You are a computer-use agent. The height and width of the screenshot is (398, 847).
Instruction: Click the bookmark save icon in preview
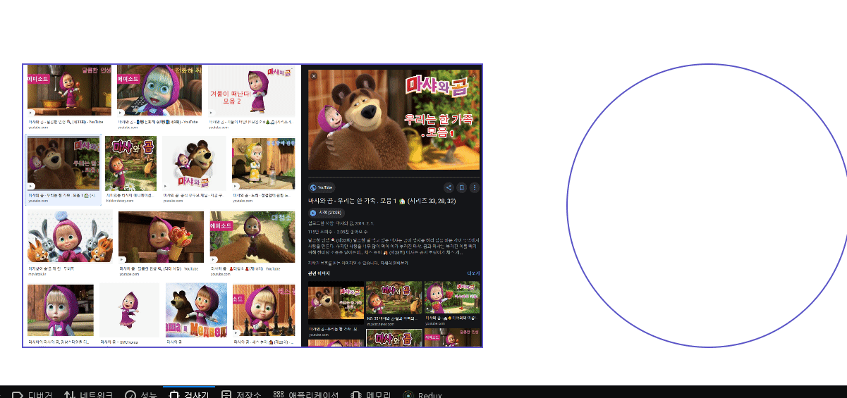click(x=461, y=187)
